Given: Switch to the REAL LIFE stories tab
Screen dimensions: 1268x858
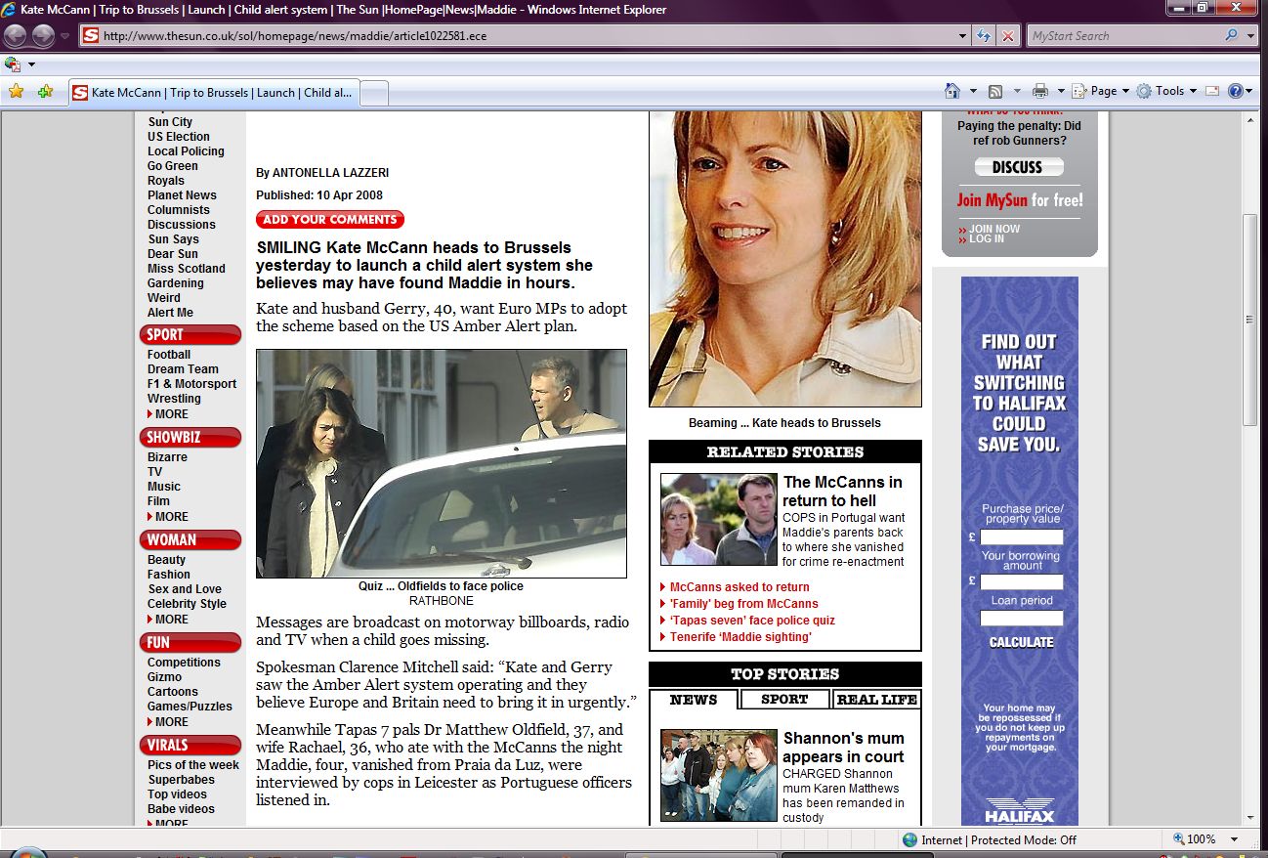Looking at the screenshot, I should click(876, 700).
